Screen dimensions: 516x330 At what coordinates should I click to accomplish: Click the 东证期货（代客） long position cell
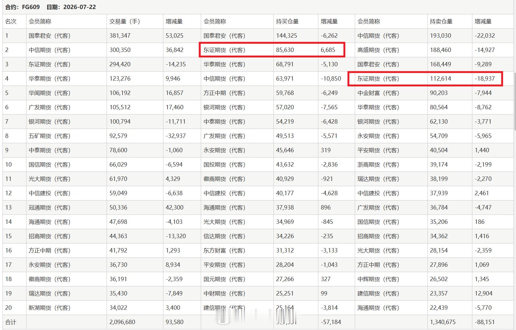[x=224, y=50]
